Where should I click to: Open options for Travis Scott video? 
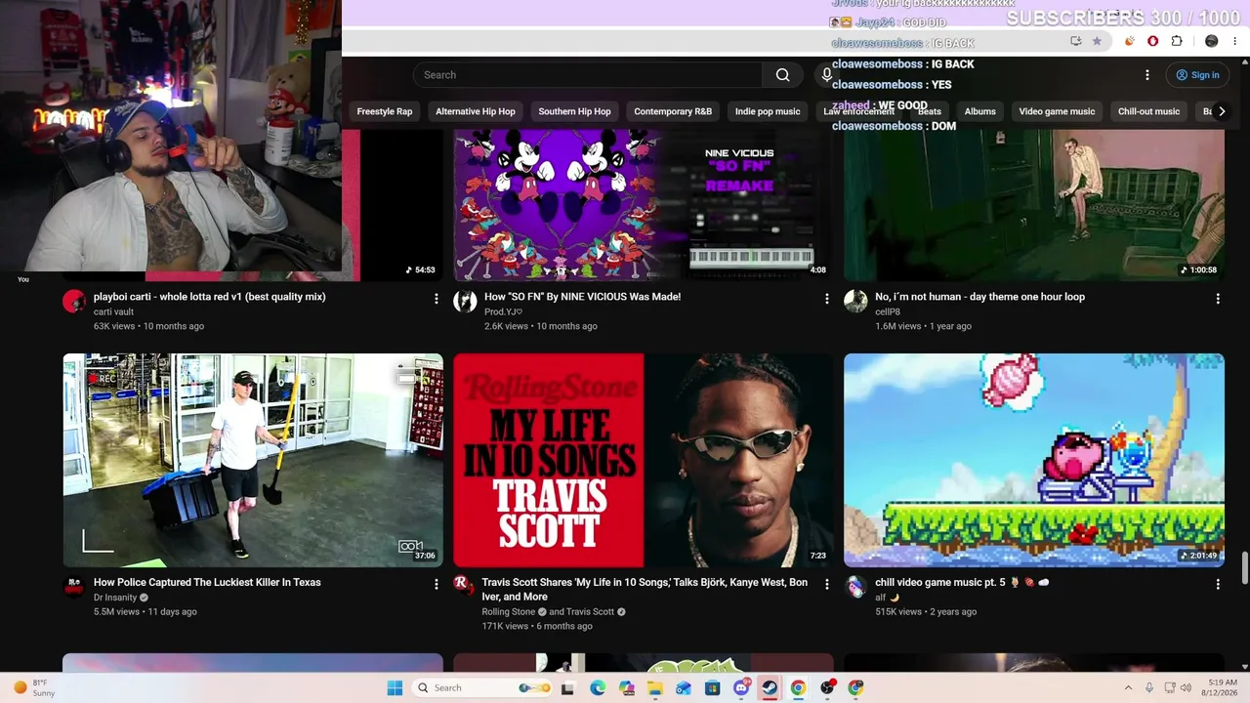click(x=827, y=584)
